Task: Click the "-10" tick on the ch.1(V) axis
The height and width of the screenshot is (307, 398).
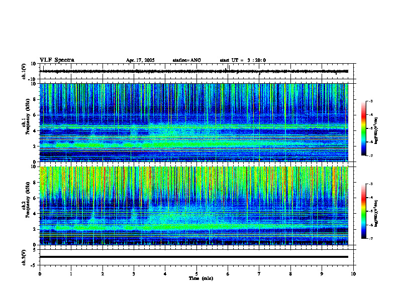Action: tap(33, 79)
